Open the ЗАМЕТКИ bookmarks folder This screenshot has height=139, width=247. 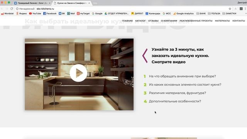(229, 14)
